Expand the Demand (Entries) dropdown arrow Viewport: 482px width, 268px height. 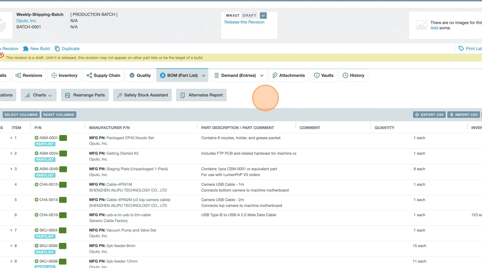pos(262,76)
